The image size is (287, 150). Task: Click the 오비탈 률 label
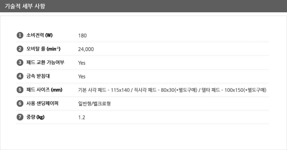click(x=43, y=49)
